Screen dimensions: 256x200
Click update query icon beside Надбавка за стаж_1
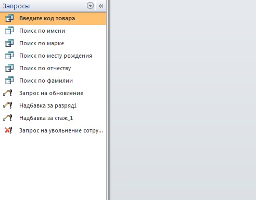[8, 118]
